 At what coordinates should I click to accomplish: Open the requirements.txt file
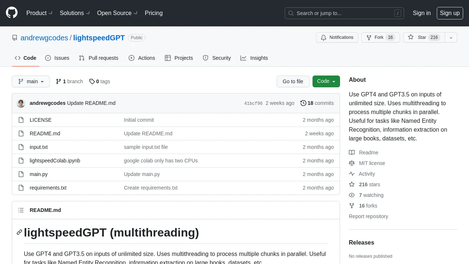click(x=48, y=188)
